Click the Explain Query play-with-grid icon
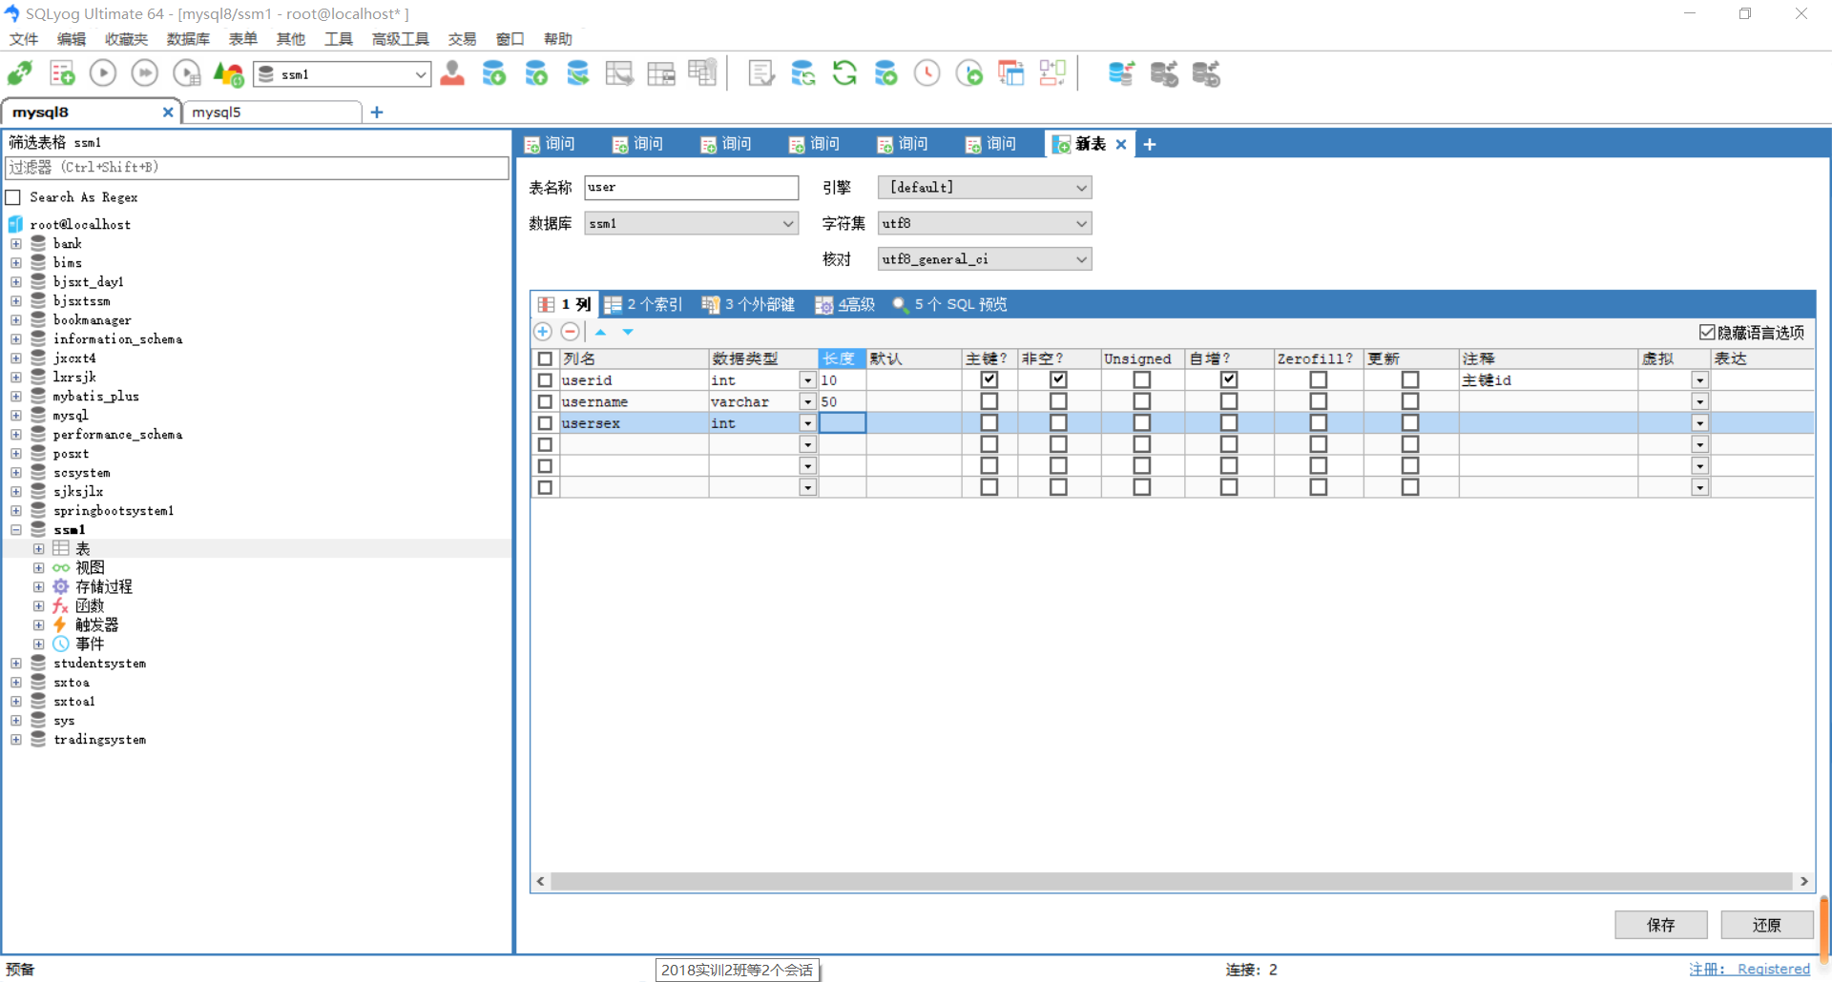1832x982 pixels. (187, 73)
